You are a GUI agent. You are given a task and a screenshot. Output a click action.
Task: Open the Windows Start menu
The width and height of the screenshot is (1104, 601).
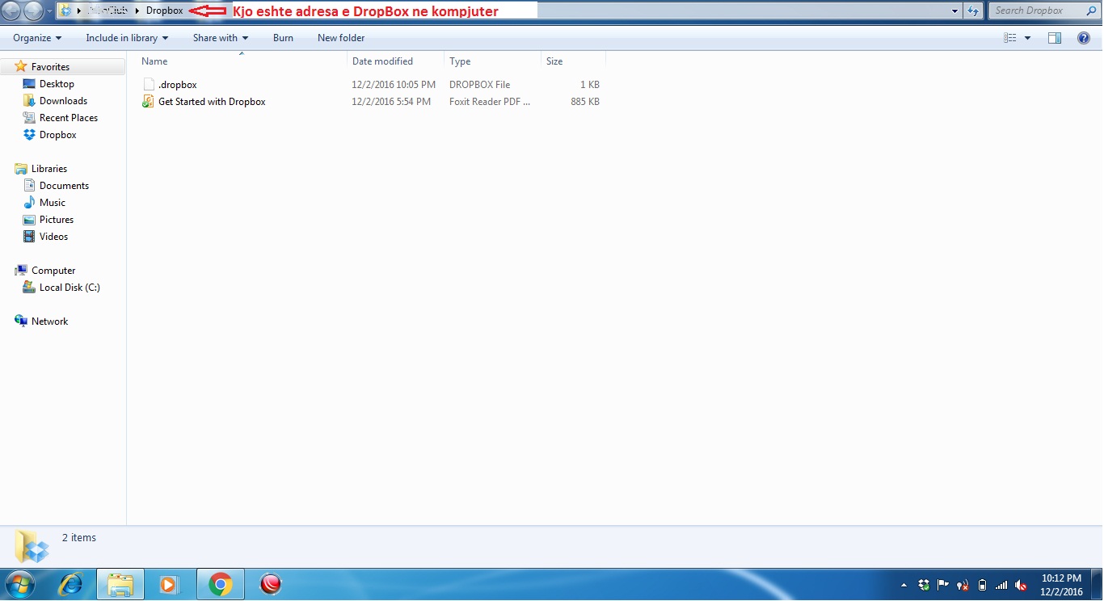pos(19,583)
